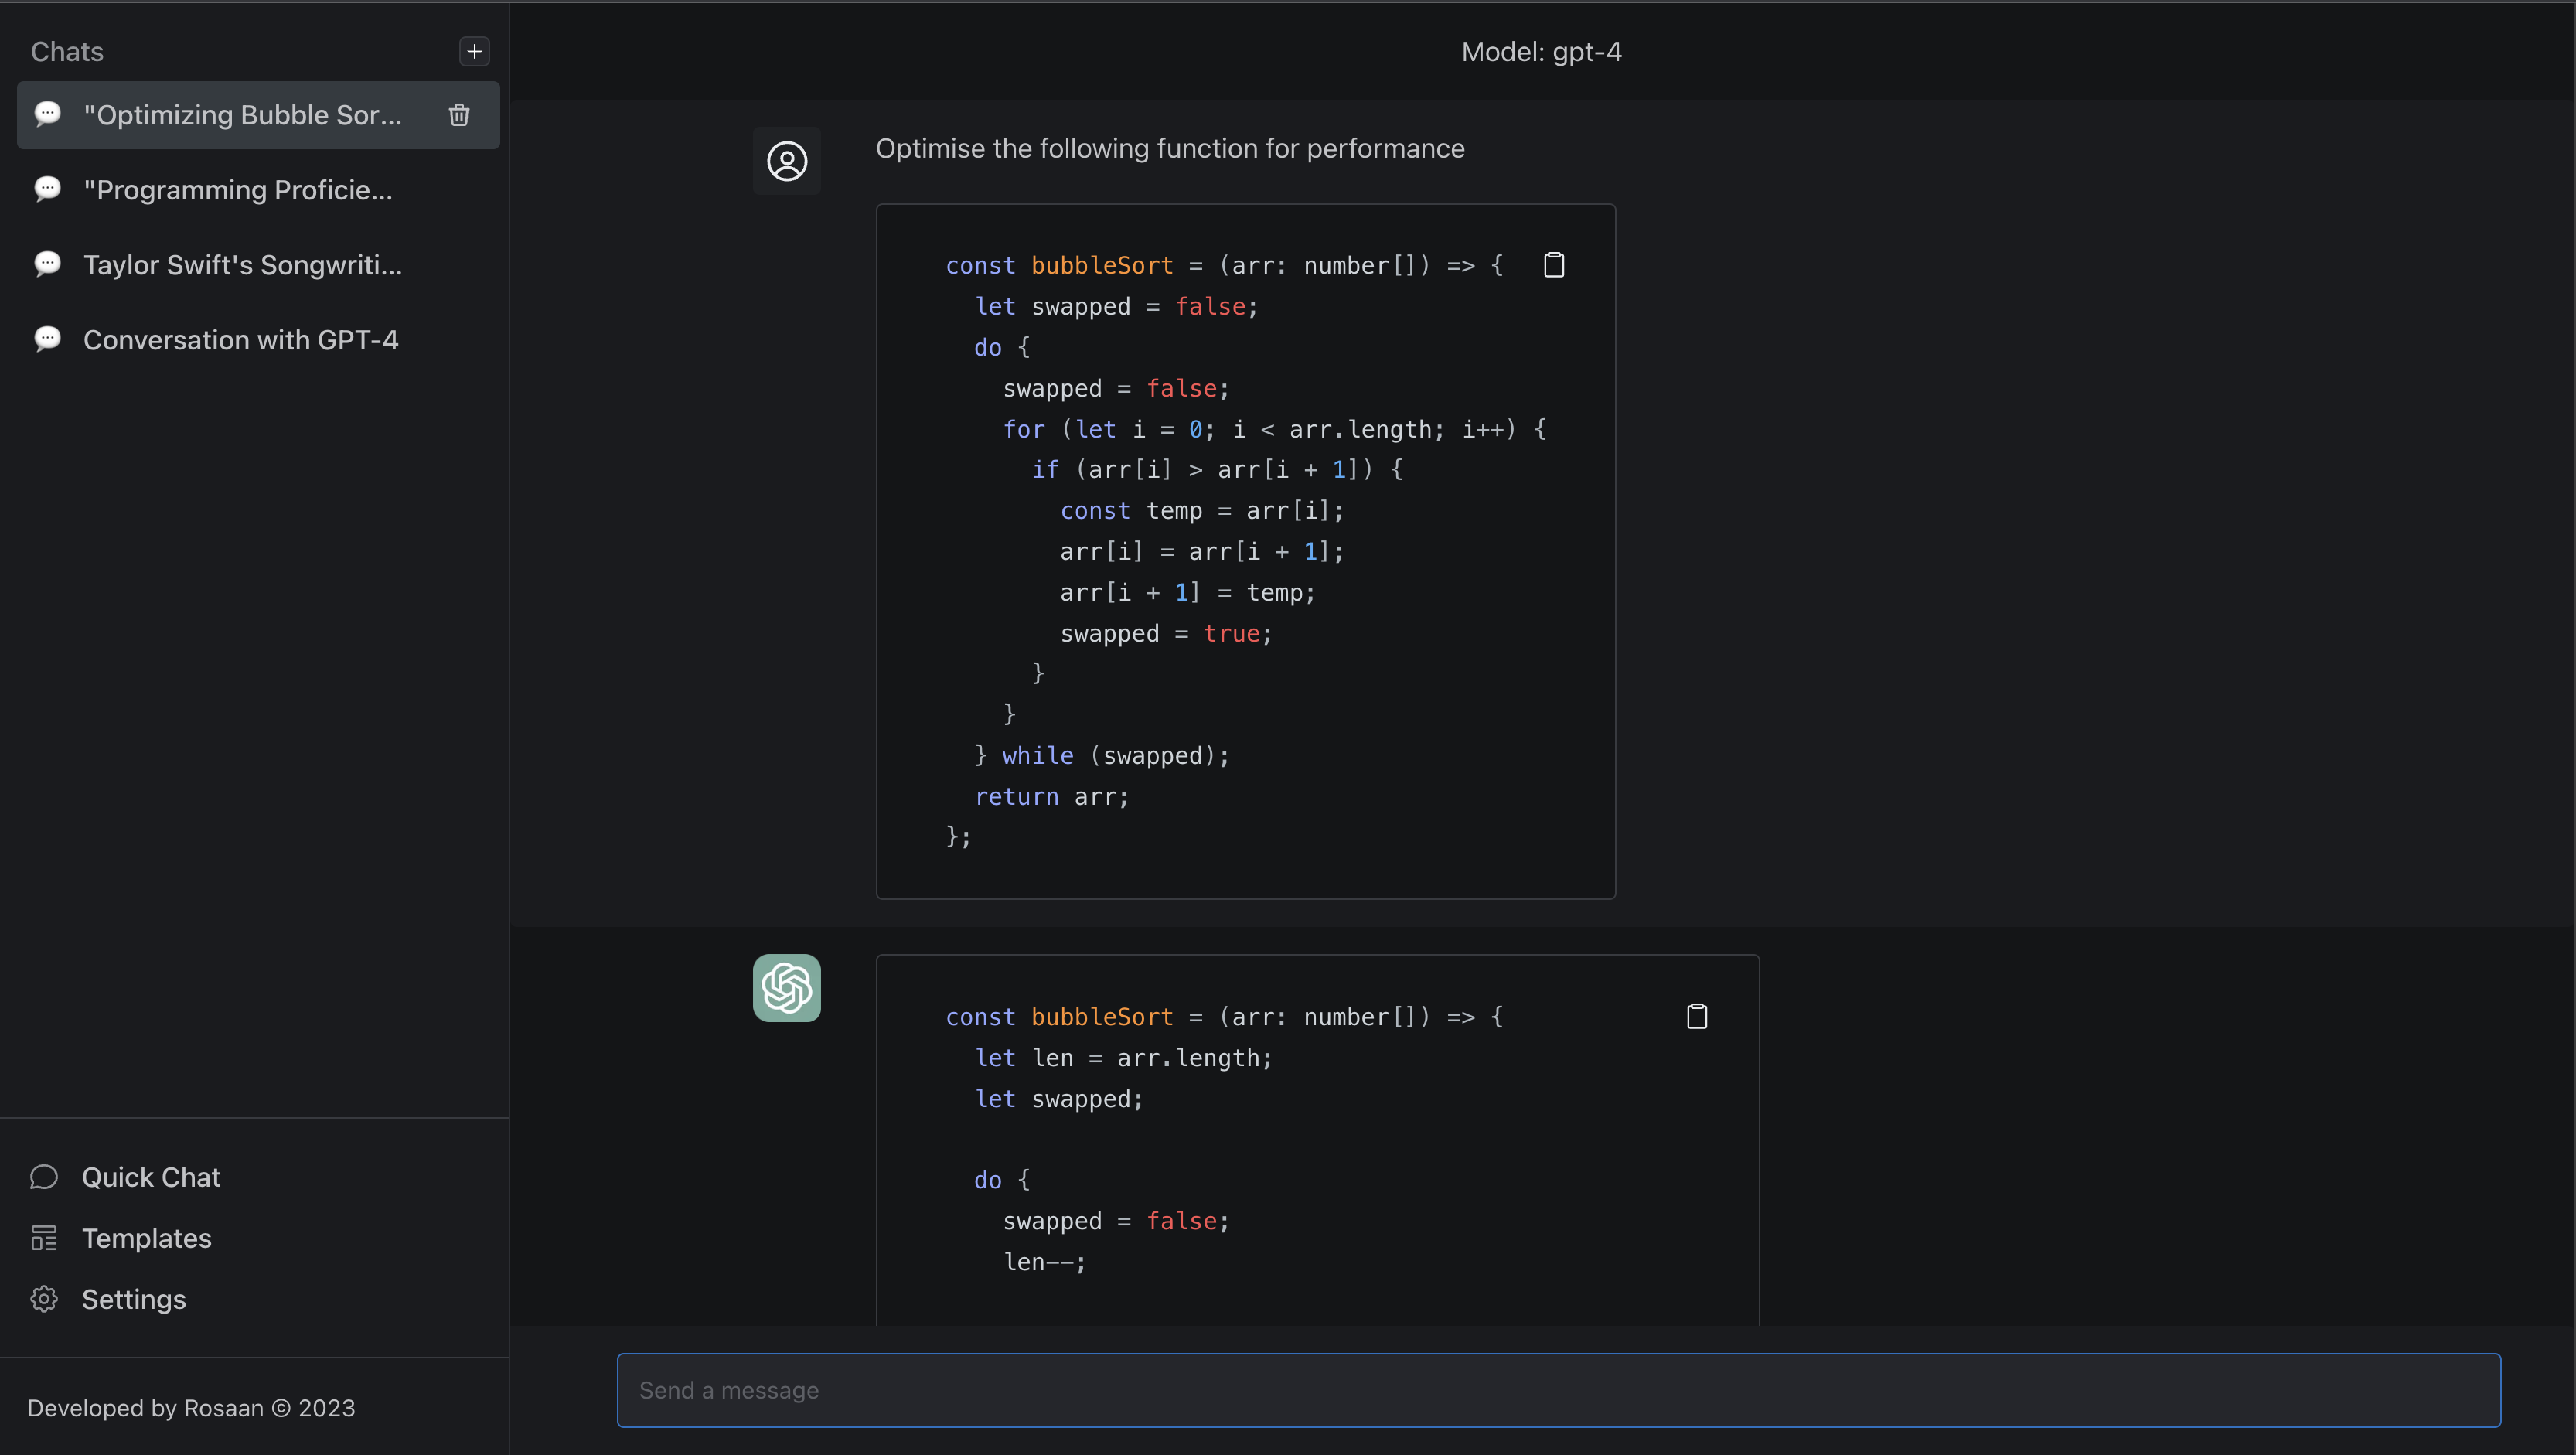Click the Developed by Rosaan footer text
This screenshot has height=1455, width=2576.
pyautogui.click(x=191, y=1408)
